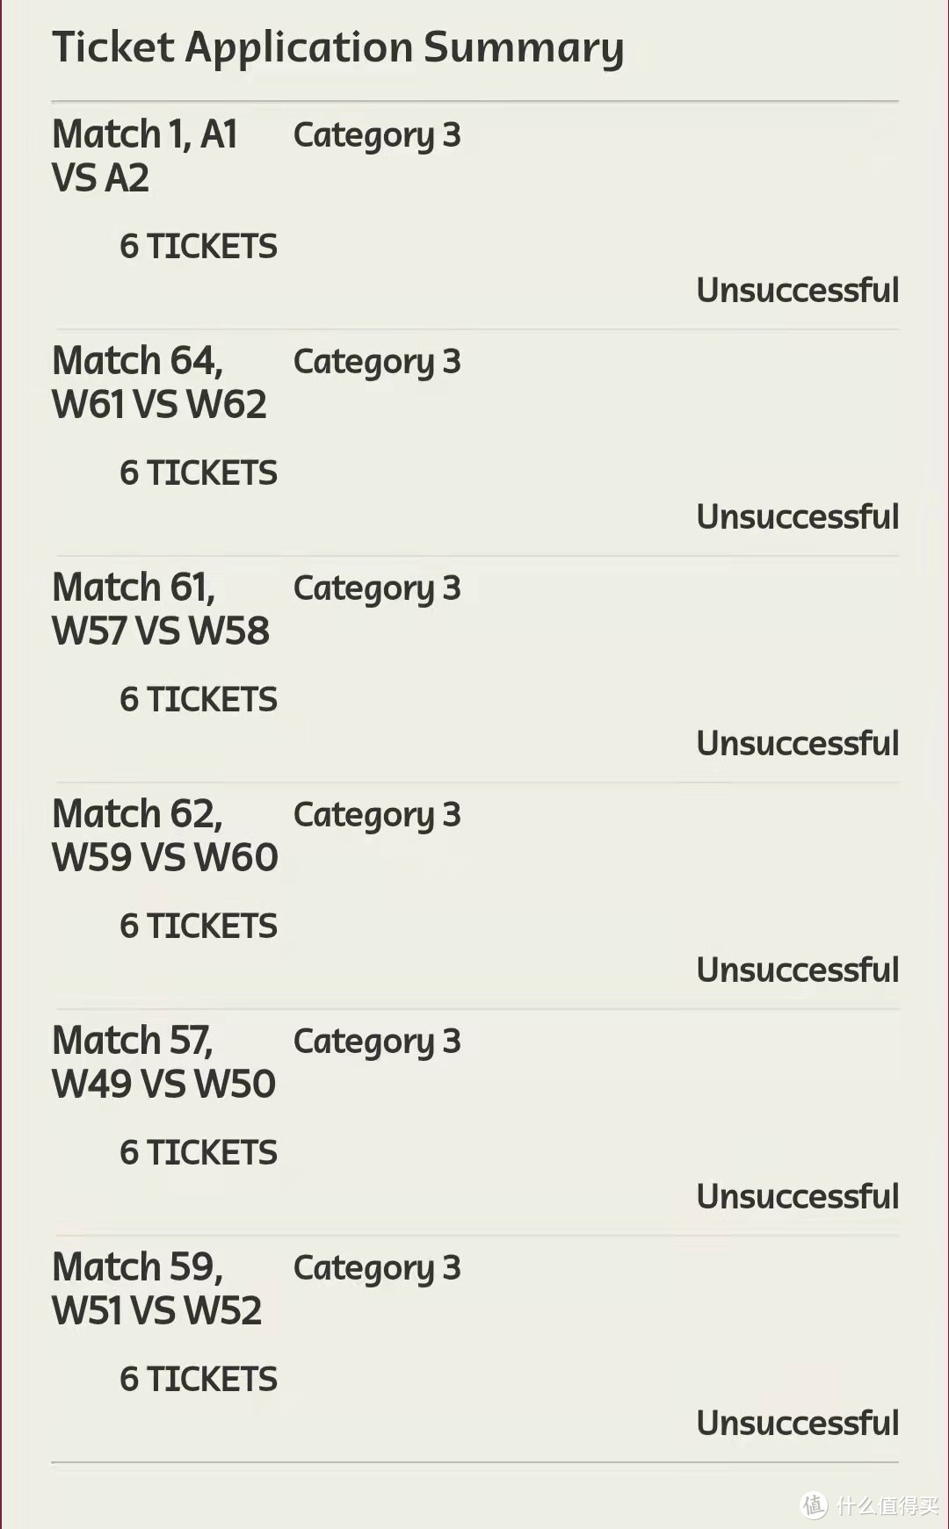Click Category 3 label for Match 64
Image resolution: width=949 pixels, height=1529 pixels.
[377, 362]
